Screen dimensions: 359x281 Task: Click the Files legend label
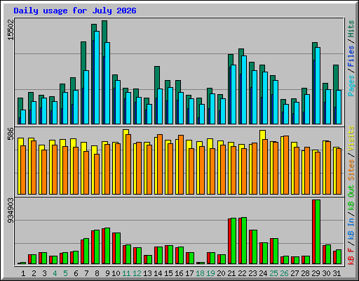[x=351, y=55]
